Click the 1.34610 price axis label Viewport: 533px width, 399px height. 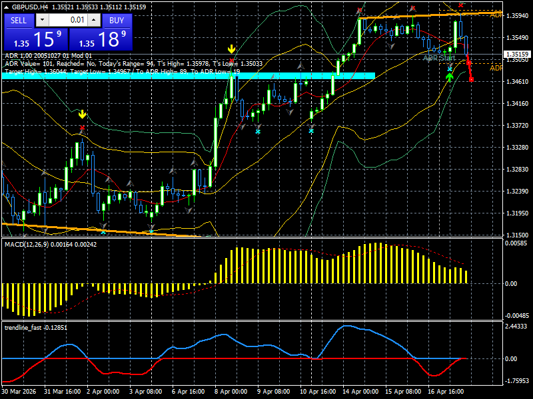(518, 81)
